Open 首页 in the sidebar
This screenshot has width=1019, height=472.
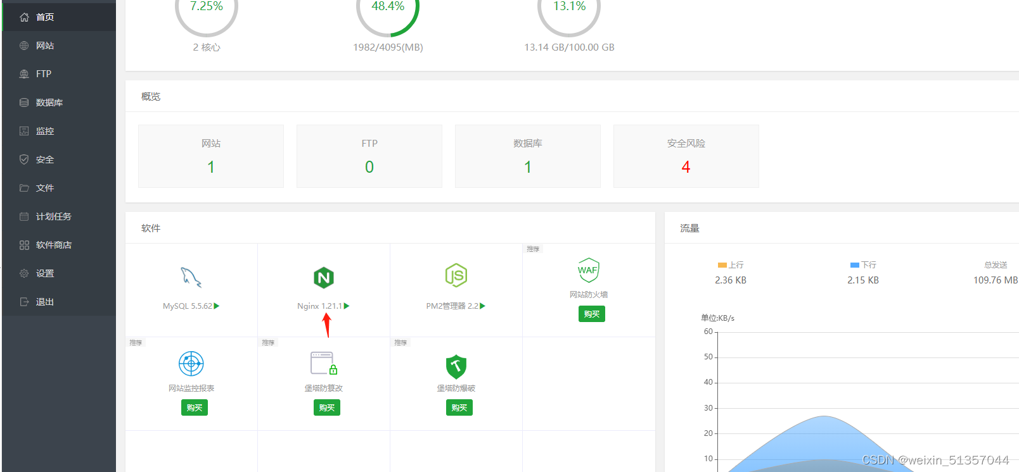click(x=59, y=17)
